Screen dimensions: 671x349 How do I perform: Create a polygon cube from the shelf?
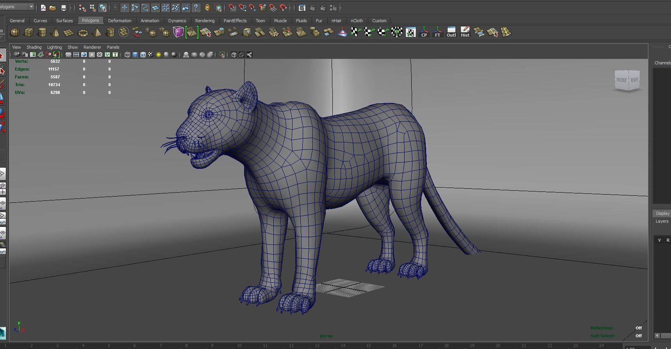[x=29, y=32]
